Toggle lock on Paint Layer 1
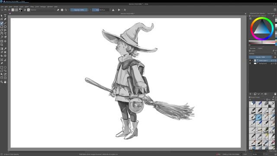The width and height of the screenshot is (277, 156). (x=272, y=61)
